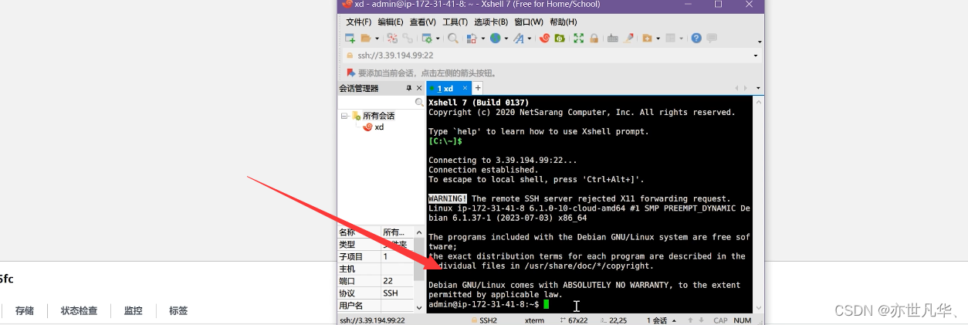Image resolution: width=968 pixels, height=325 pixels.
Task: Click the blue Help question mark icon
Action: point(696,38)
